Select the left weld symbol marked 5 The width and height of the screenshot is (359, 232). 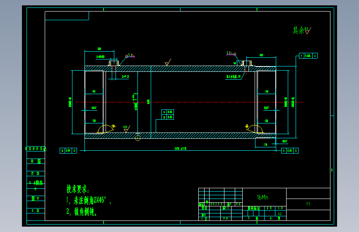point(130,55)
